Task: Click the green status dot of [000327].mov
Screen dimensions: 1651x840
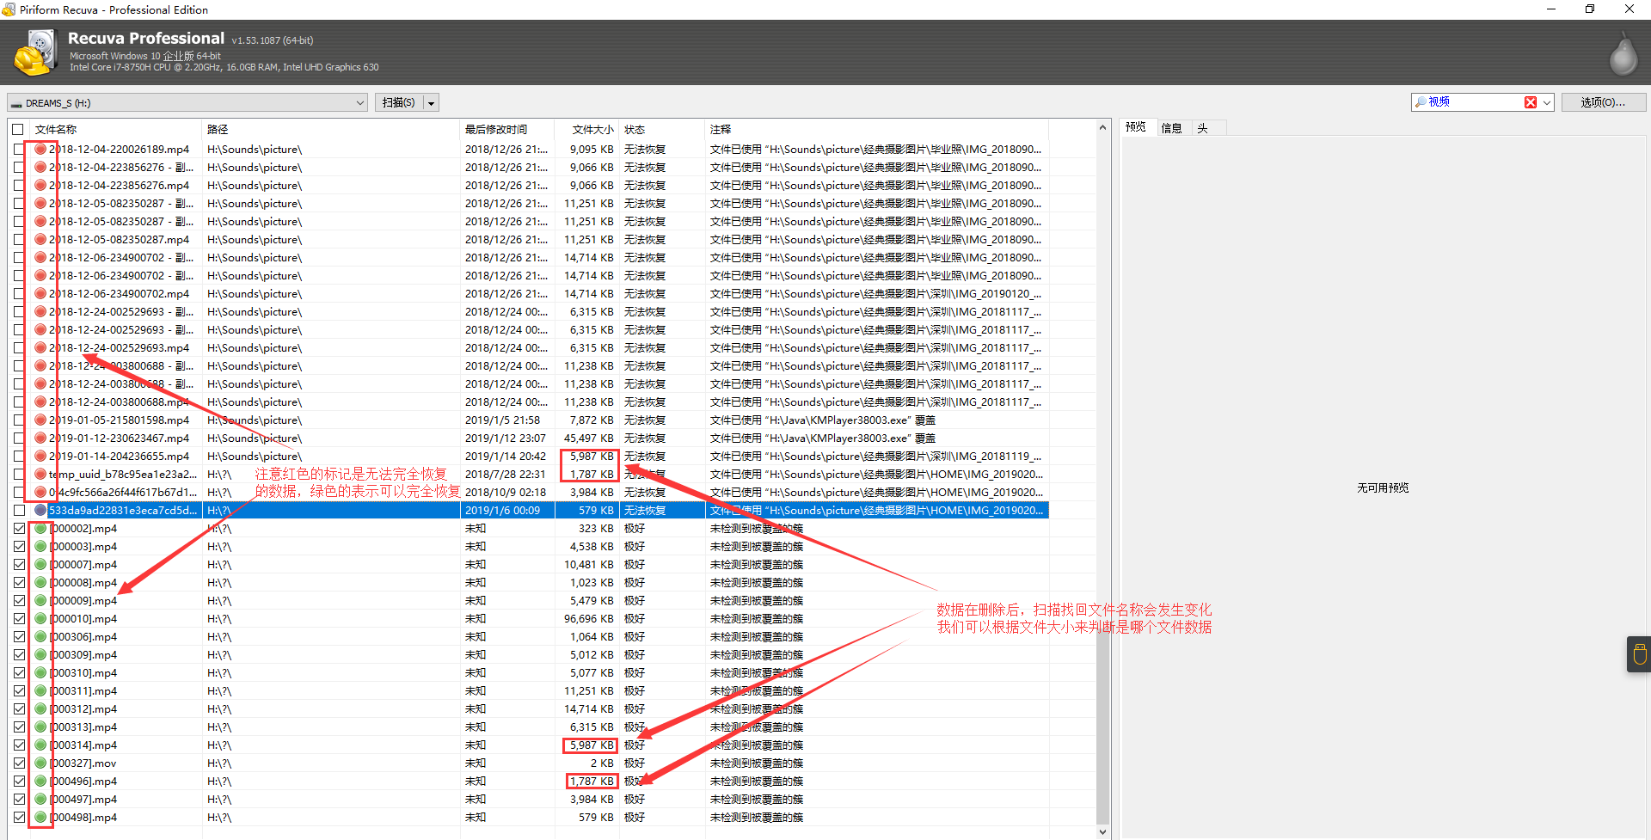Action: (x=40, y=763)
